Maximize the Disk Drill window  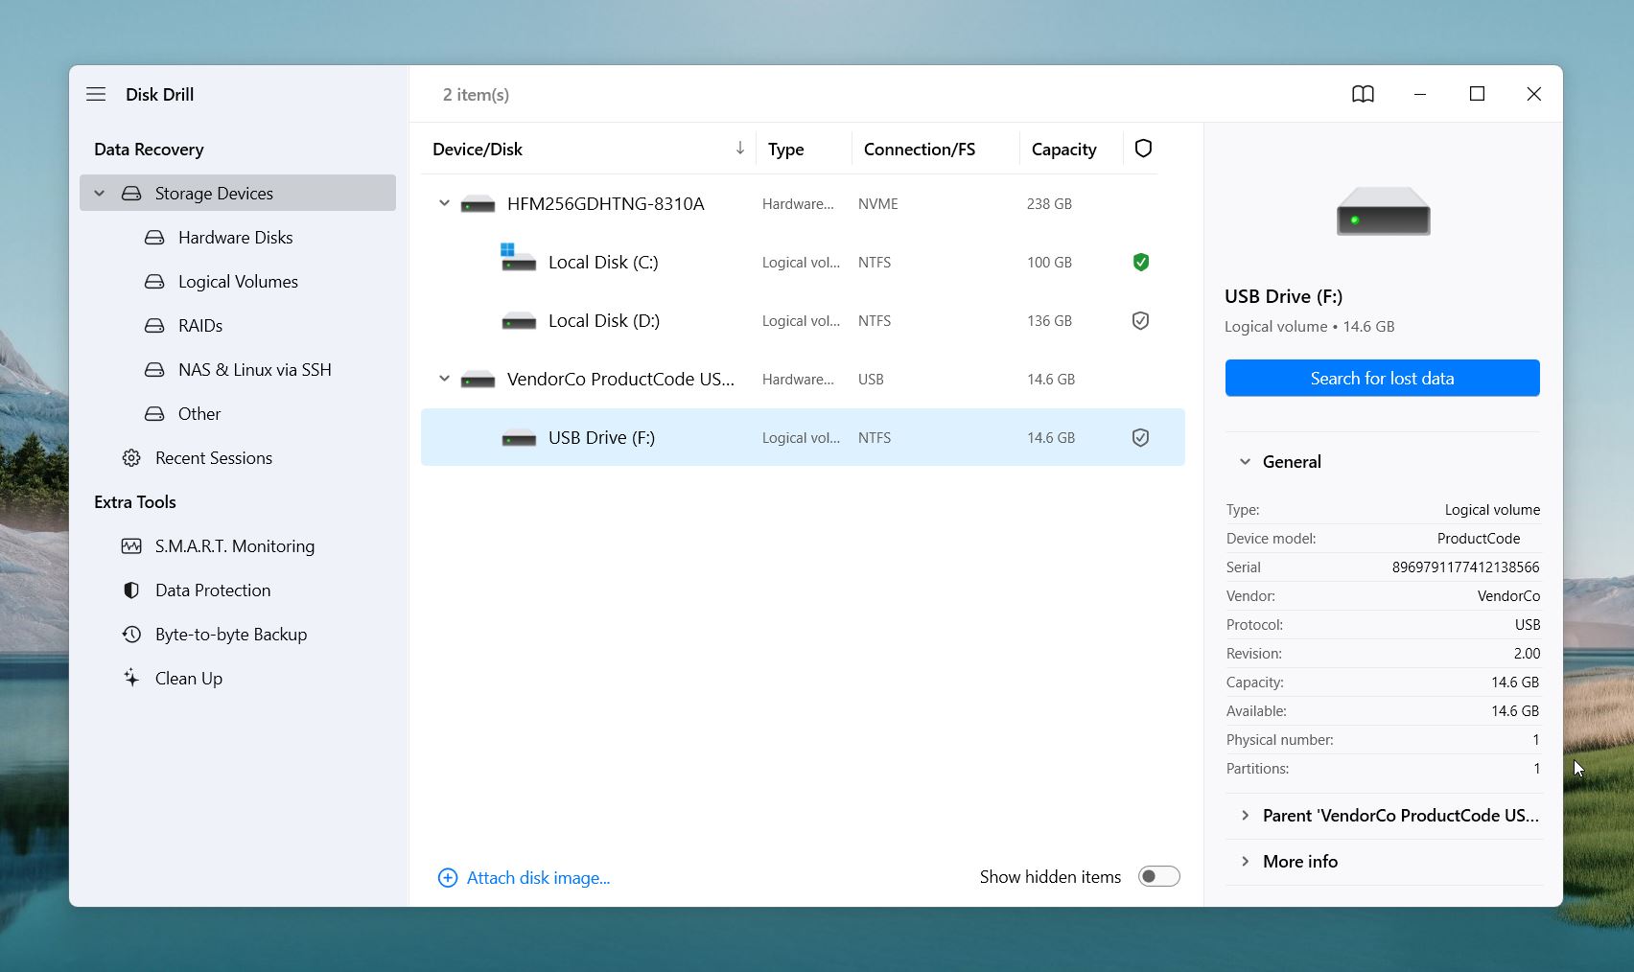(x=1477, y=94)
